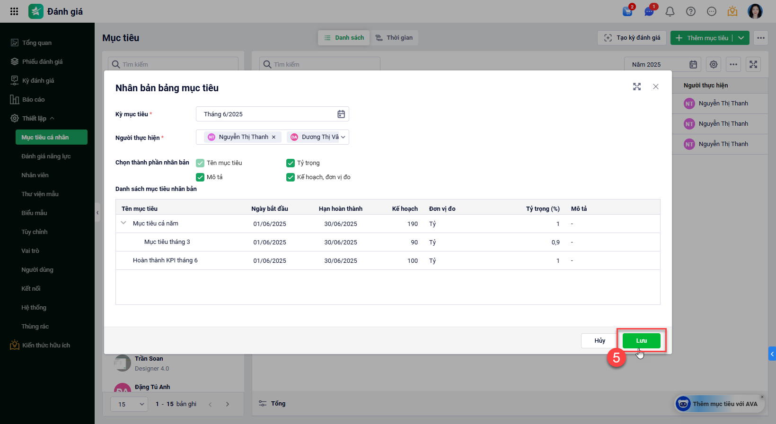This screenshot has height=424, width=776.
Task: Expand the dialog to full screen
Action: tap(637, 87)
